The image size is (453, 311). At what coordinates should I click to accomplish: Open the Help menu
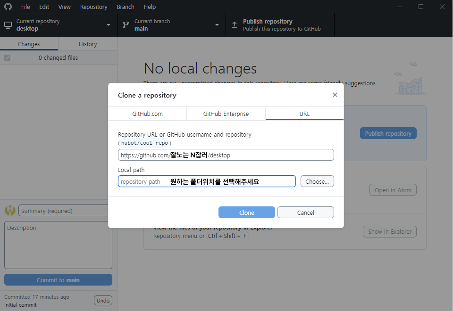point(150,7)
